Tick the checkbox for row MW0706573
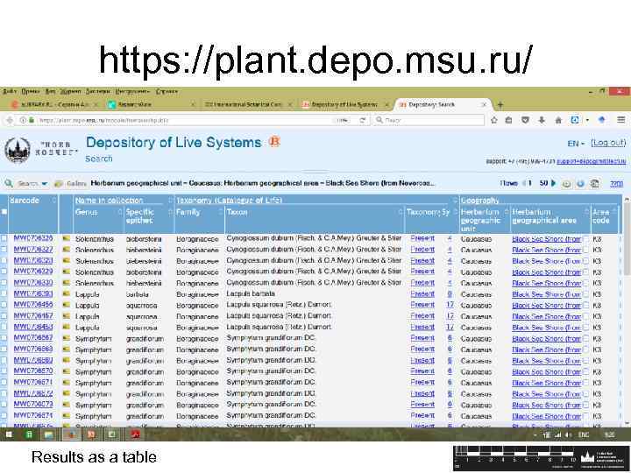Viewport: 631px width, 473px height. coord(4,405)
